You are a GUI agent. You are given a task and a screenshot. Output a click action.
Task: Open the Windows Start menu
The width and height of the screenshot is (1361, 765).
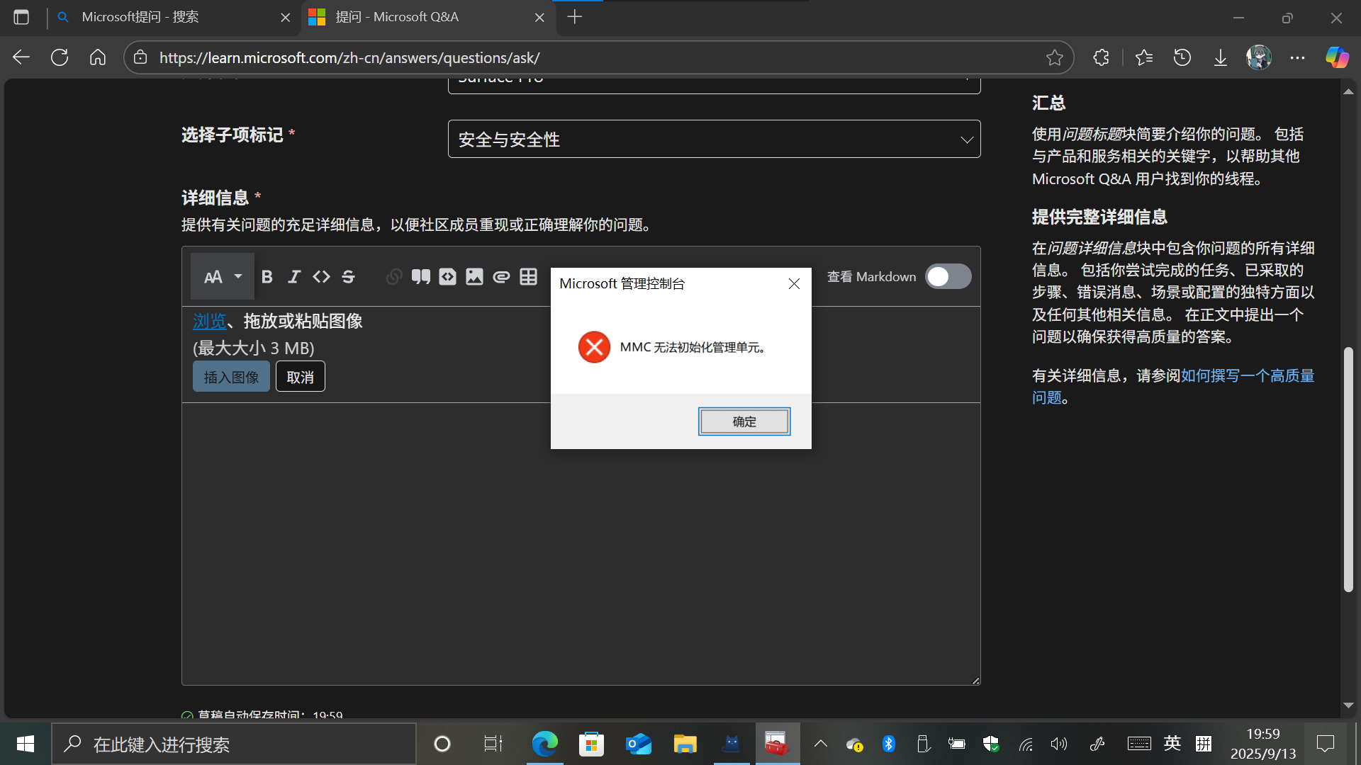click(x=26, y=744)
